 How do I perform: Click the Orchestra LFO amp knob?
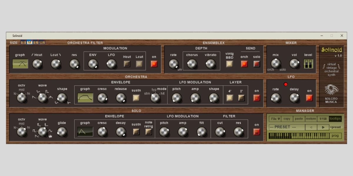[x=195, y=98]
